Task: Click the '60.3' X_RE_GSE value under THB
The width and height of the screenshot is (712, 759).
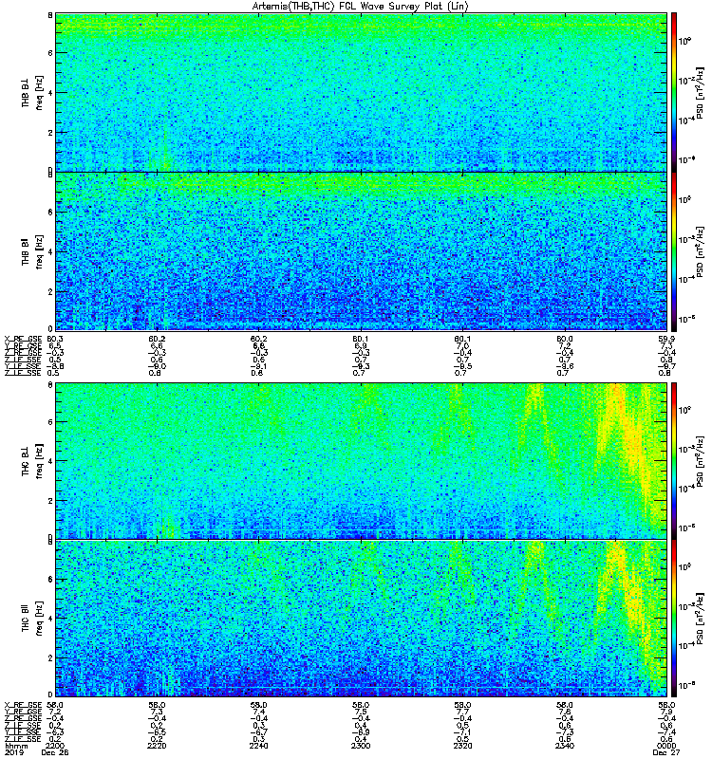Action: pyautogui.click(x=55, y=339)
